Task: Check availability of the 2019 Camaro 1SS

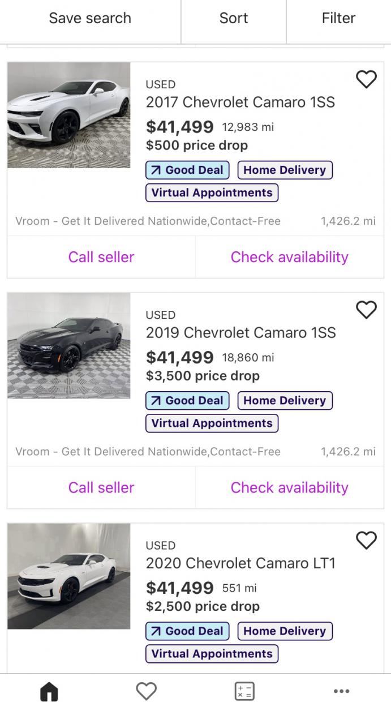Action: [289, 487]
